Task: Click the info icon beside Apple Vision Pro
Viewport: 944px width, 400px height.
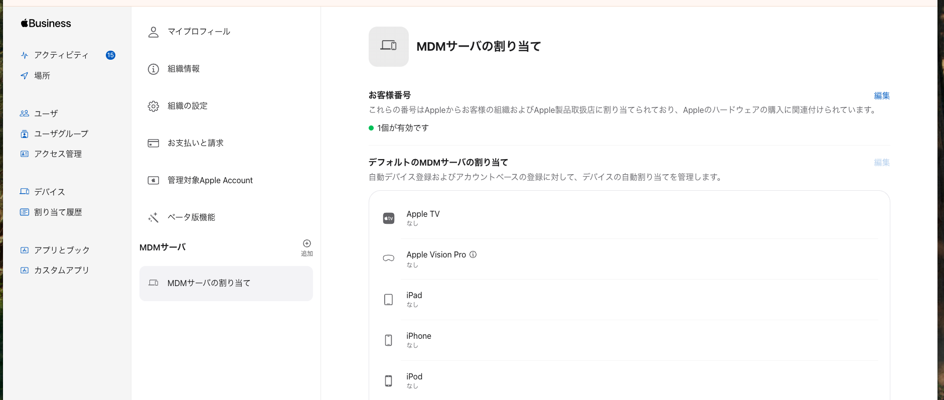Action: [473, 254]
